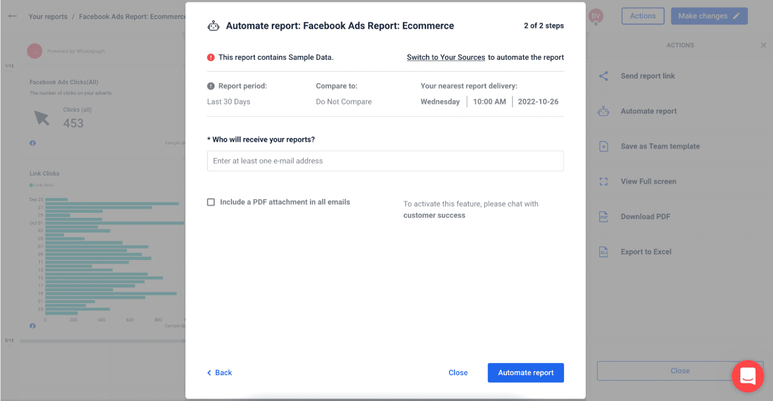773x401 pixels.
Task: Open the 10:00 AM delivery time selector
Action: click(x=490, y=101)
